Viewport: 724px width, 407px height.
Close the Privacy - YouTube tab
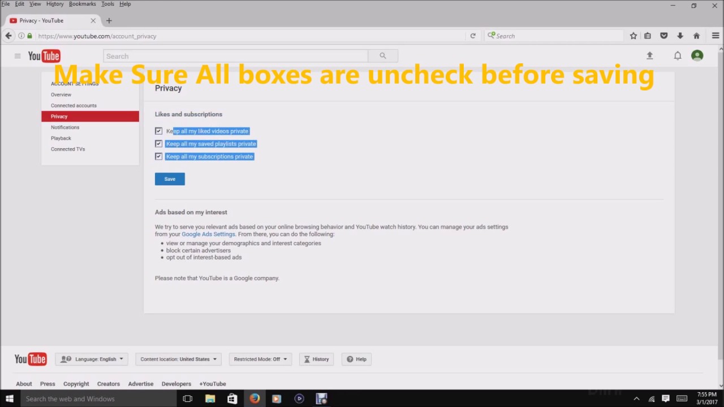point(93,20)
